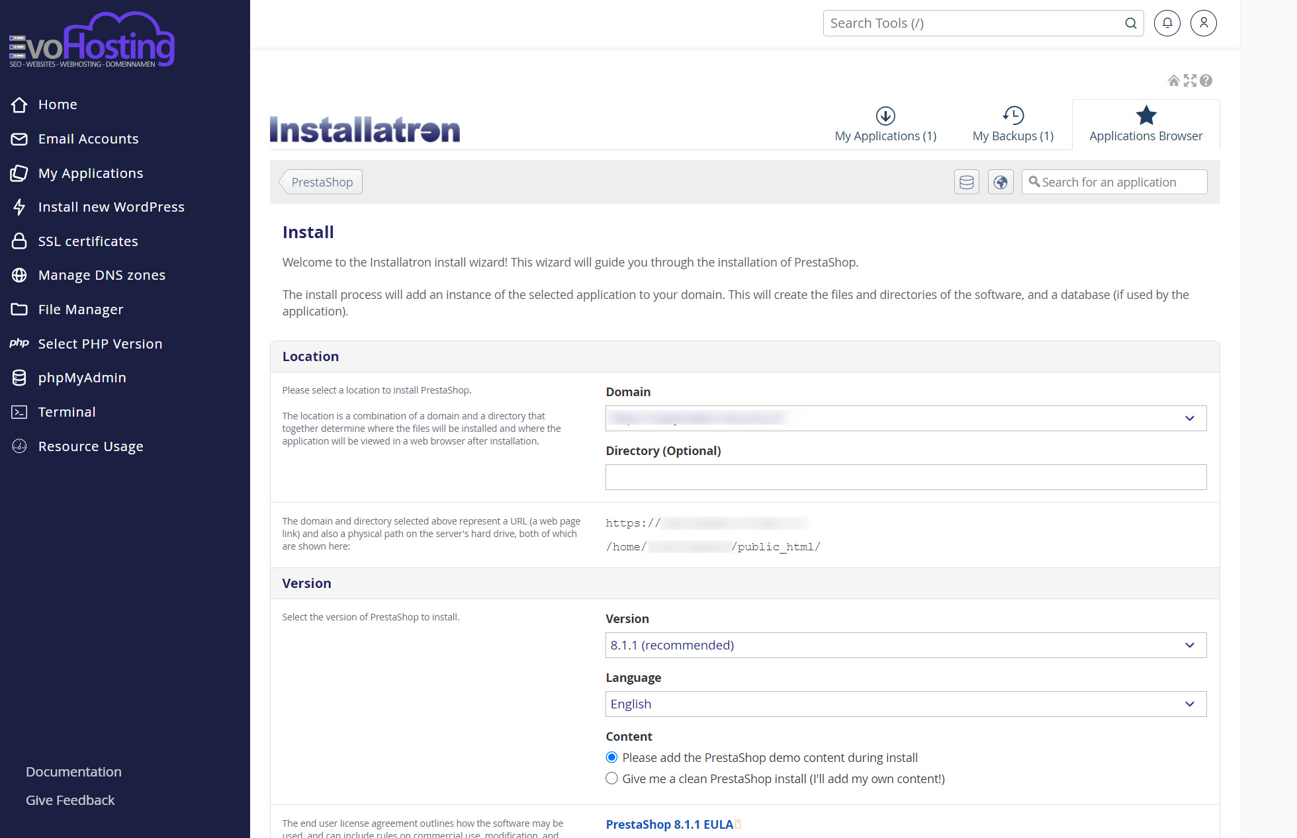Open the PrestaShop 8.1.1 EULA link
1297x838 pixels.
(669, 824)
